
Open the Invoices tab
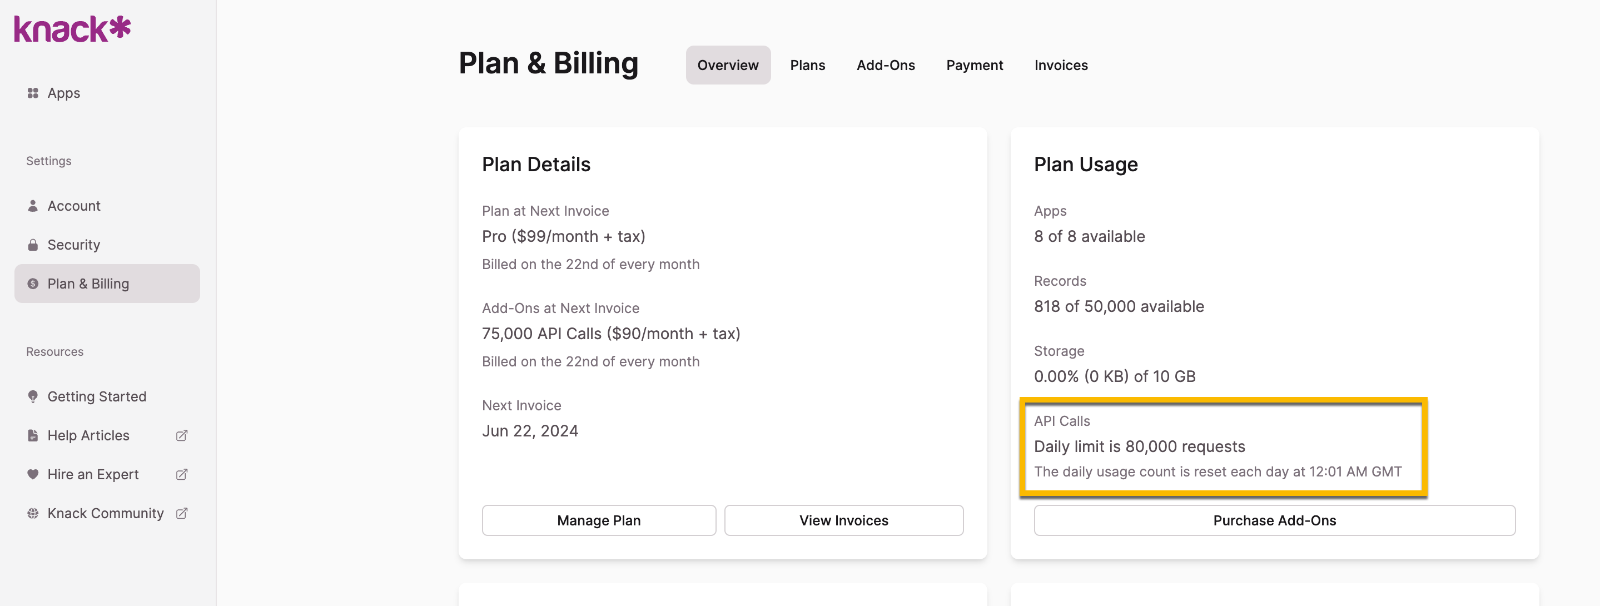(1060, 65)
